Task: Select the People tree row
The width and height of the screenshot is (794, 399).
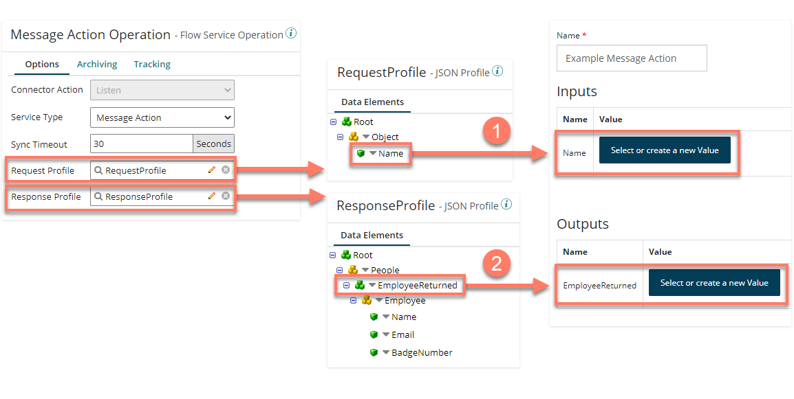Action: click(x=368, y=270)
